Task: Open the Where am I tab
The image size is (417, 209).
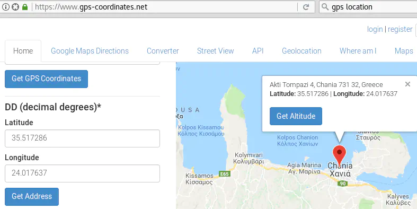Action: 358,51
